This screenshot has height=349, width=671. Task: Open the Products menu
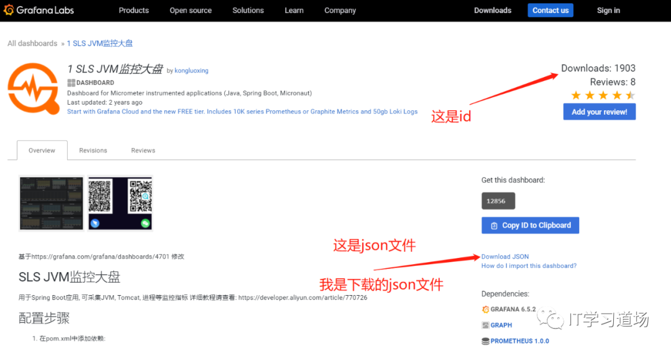(x=134, y=11)
